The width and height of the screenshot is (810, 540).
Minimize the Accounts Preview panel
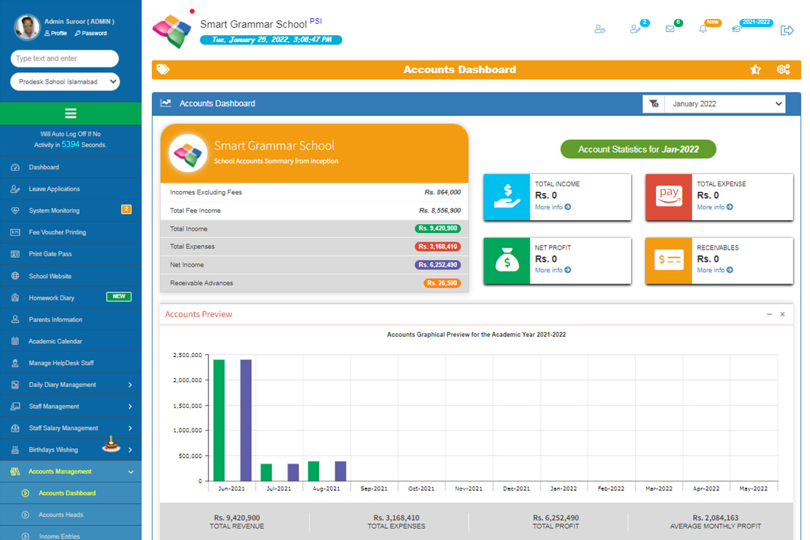769,315
